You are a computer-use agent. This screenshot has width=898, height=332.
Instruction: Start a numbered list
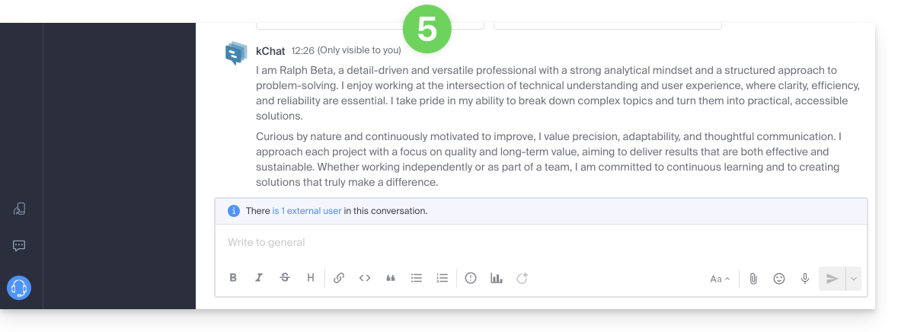point(443,278)
